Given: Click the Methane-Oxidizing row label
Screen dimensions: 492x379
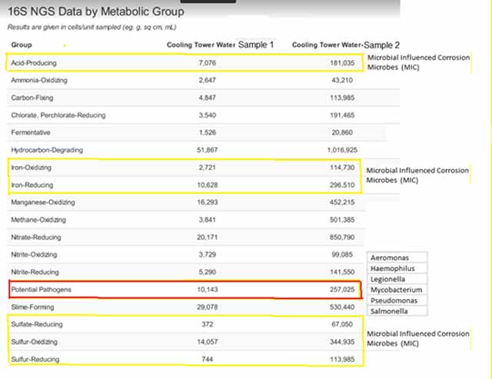Looking at the screenshot, I should pos(39,220).
